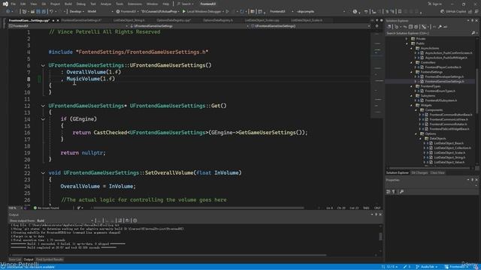
Task: Click the editor horizontal scrollbar
Action: [198, 208]
